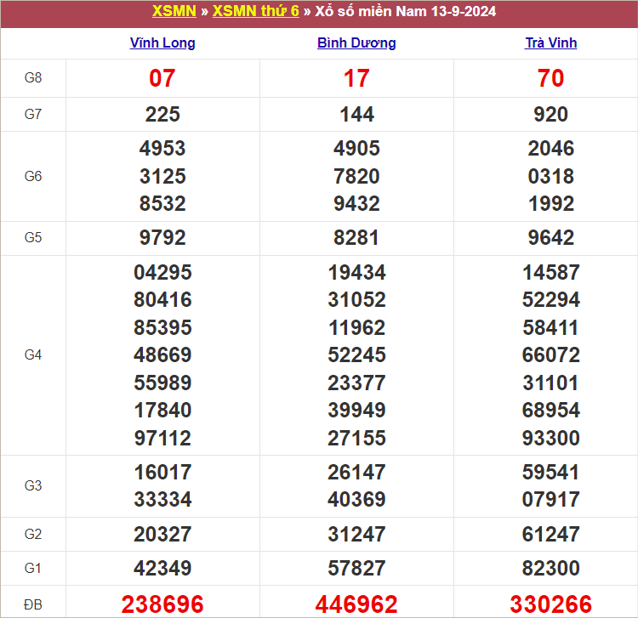The width and height of the screenshot is (638, 618).
Task: Open the Bình Dương province link
Action: tap(356, 43)
